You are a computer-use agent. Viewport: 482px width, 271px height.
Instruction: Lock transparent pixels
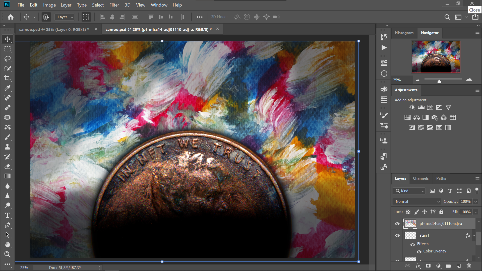pos(408,212)
